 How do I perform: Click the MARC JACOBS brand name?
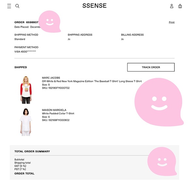tap(51, 78)
